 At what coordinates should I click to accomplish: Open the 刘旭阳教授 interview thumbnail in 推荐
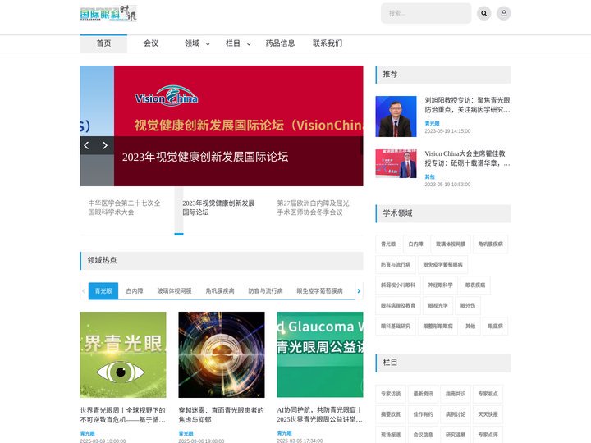pos(396,116)
